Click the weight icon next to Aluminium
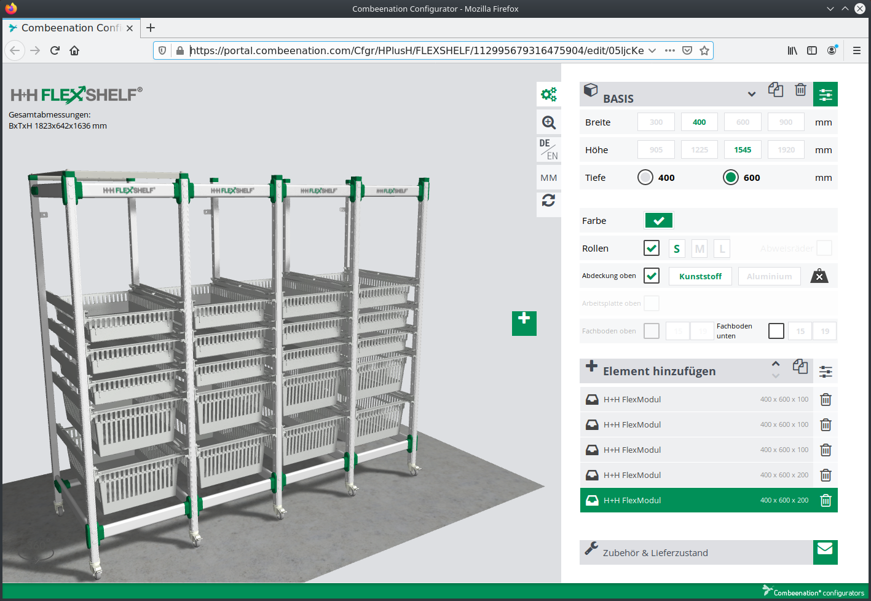 point(819,276)
